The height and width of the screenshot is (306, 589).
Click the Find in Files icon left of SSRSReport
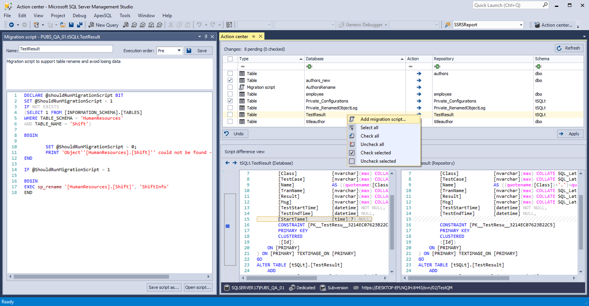pos(447,25)
